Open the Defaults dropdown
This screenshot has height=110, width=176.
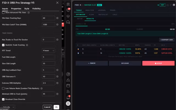(9, 107)
